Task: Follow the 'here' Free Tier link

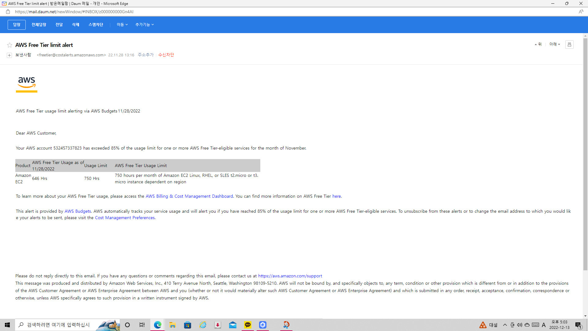Action: tap(337, 196)
